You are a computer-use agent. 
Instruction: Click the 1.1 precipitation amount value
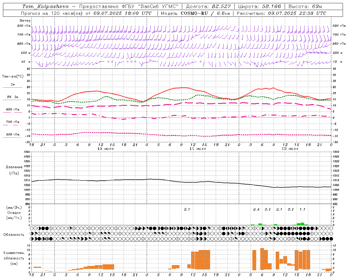point(302,210)
